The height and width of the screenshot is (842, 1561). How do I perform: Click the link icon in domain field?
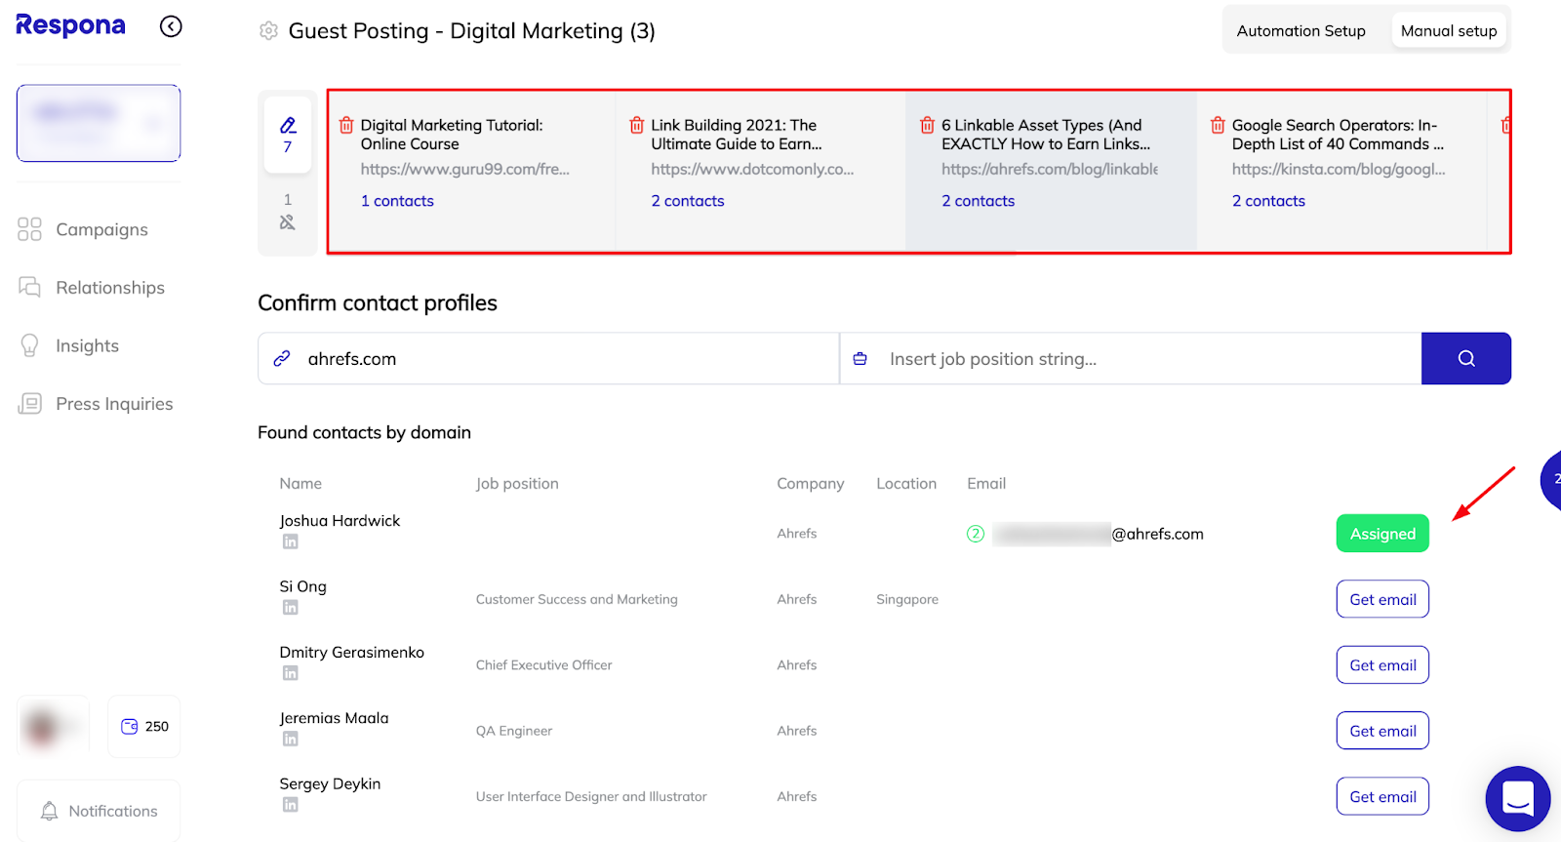[x=282, y=358]
